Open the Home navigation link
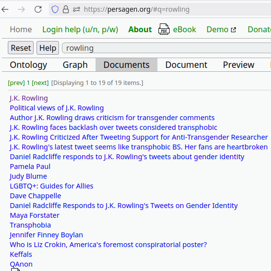The height and width of the screenshot is (271, 271). point(21,29)
